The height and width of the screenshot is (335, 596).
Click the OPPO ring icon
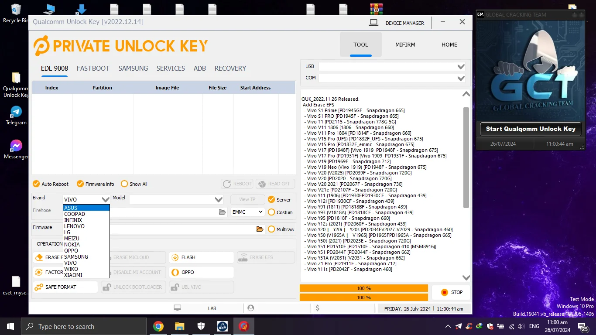click(x=175, y=272)
